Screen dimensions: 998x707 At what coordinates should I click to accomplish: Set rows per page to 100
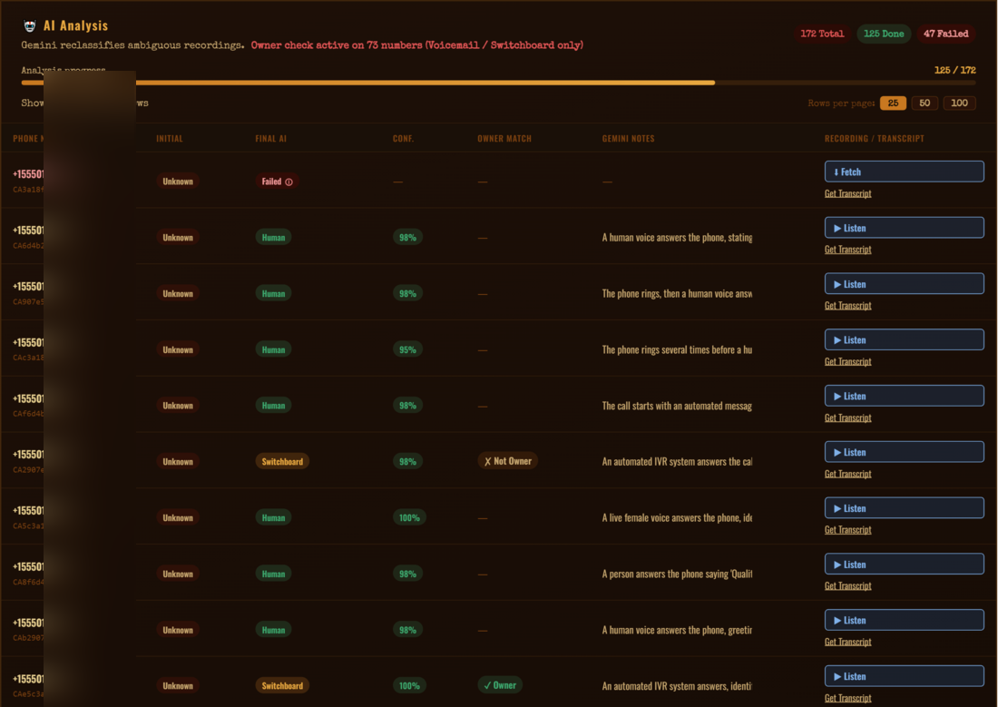click(959, 103)
